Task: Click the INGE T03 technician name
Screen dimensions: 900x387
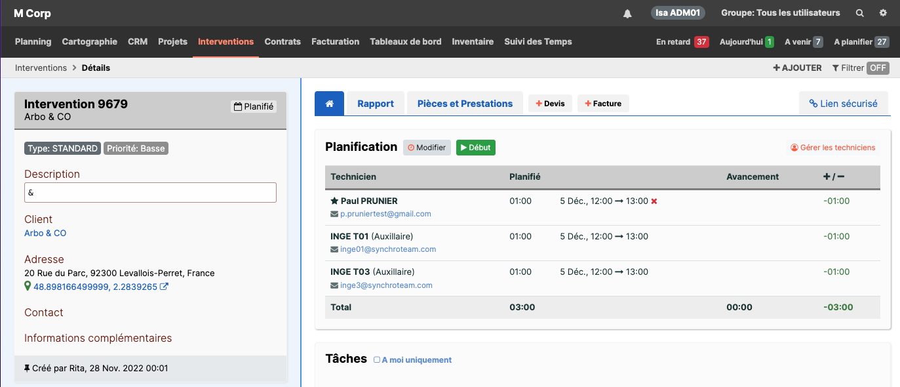Action: pyautogui.click(x=350, y=272)
